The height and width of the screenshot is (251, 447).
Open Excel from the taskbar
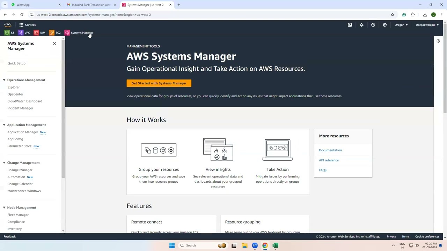tap(275, 245)
